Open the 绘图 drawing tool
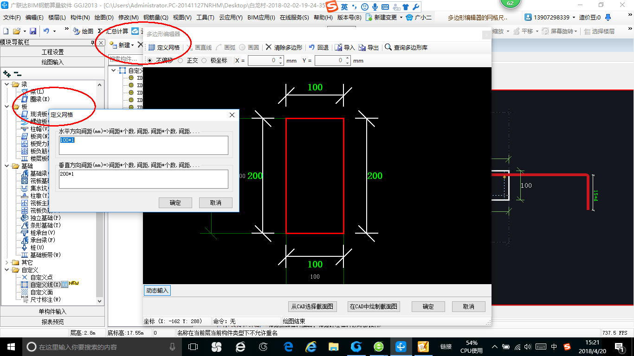Image resolution: width=634 pixels, height=356 pixels. pyautogui.click(x=83, y=31)
